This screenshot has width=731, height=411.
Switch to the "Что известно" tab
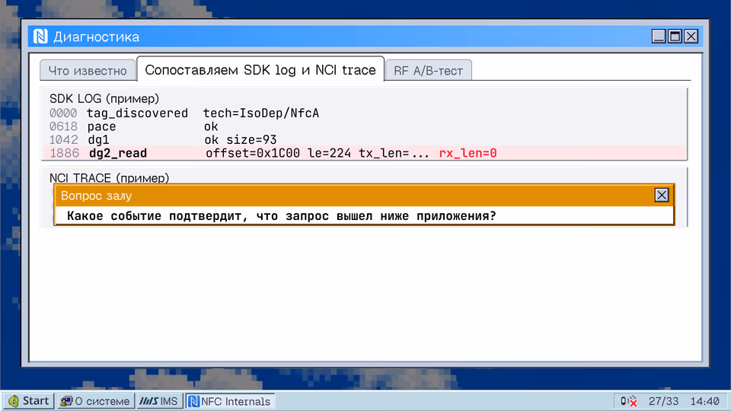[x=88, y=70]
